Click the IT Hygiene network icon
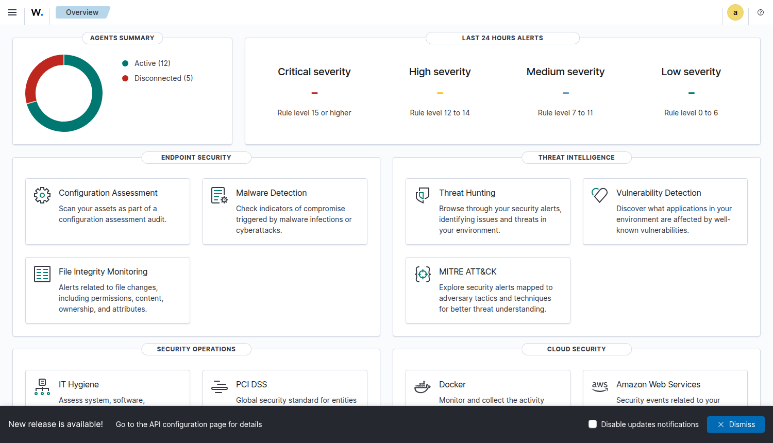Image resolution: width=773 pixels, height=443 pixels. [42, 387]
